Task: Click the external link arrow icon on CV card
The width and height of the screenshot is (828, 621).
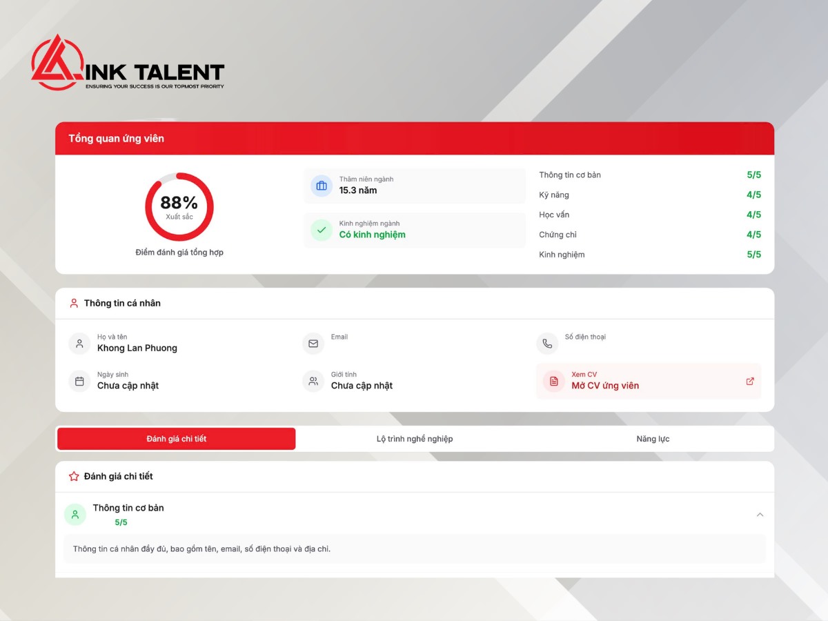Action: point(750,381)
